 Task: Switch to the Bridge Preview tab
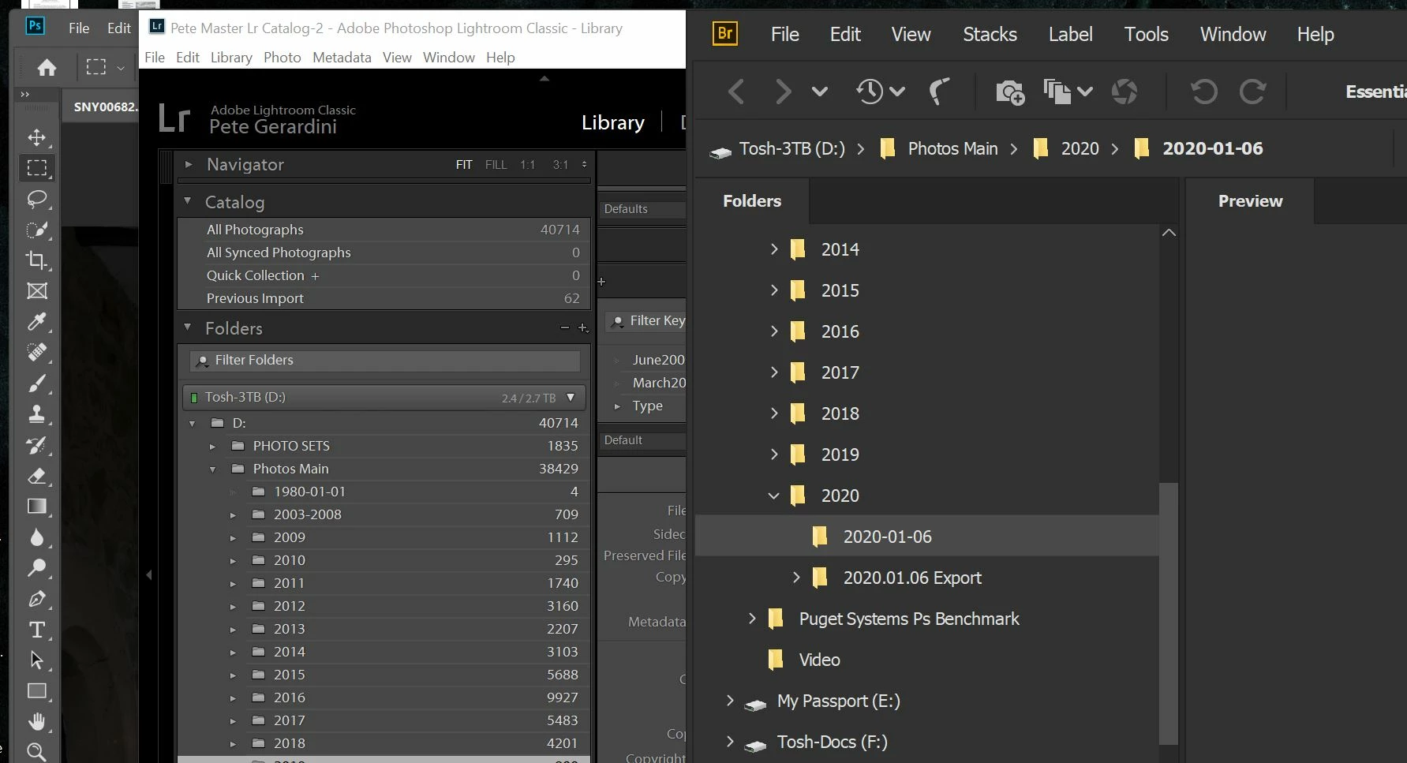point(1250,201)
